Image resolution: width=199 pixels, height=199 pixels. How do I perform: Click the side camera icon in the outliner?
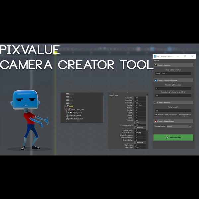pos(67,103)
